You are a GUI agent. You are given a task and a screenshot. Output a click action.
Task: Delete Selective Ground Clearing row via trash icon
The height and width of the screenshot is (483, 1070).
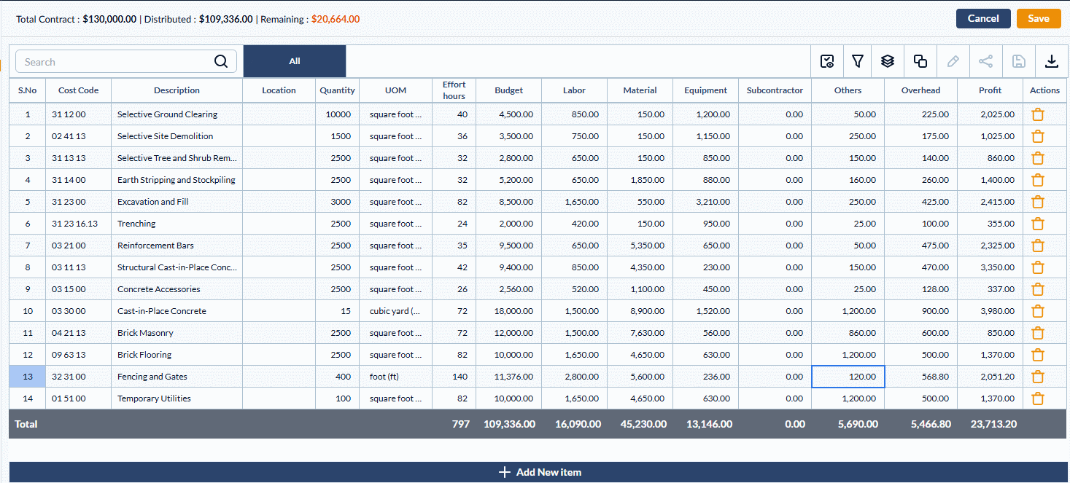tap(1038, 114)
